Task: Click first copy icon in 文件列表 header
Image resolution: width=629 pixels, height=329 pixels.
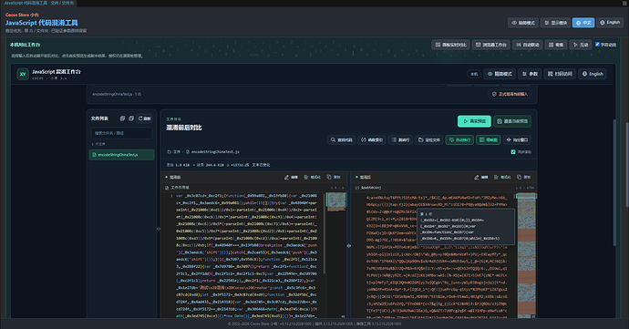Action: pos(122,118)
